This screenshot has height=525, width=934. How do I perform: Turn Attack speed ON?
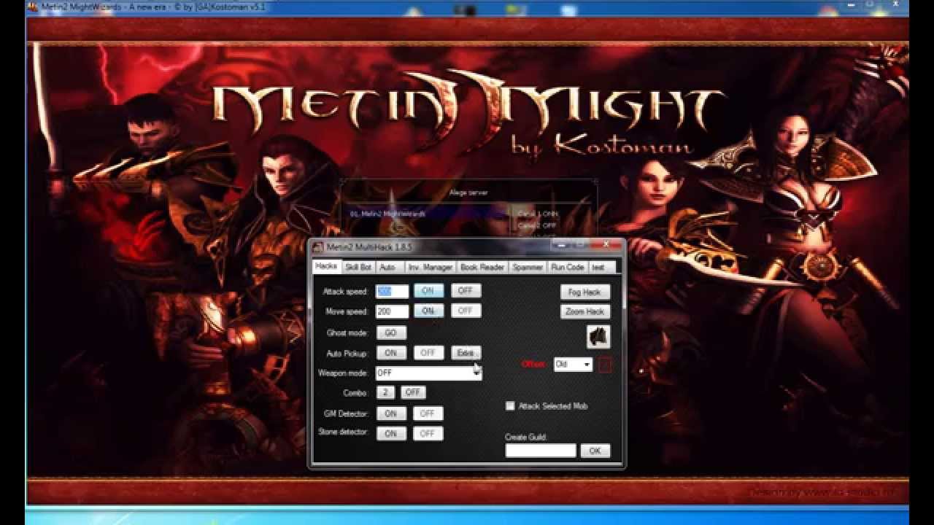(x=428, y=291)
